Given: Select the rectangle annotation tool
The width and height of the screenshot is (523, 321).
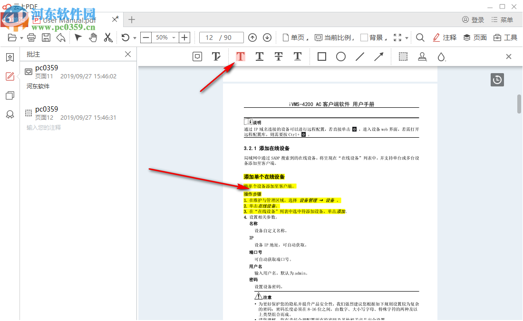Looking at the screenshot, I should (321, 56).
